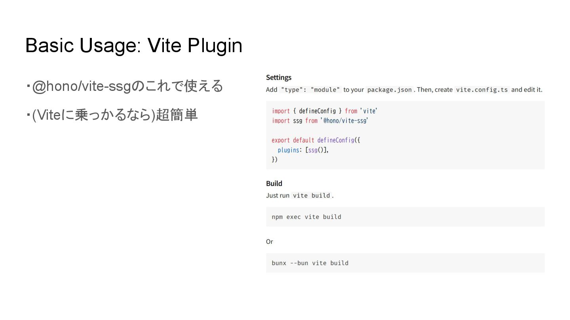570x320 pixels.
Task: Click the "plugins: [ssg()]," code line
Action: pos(303,150)
